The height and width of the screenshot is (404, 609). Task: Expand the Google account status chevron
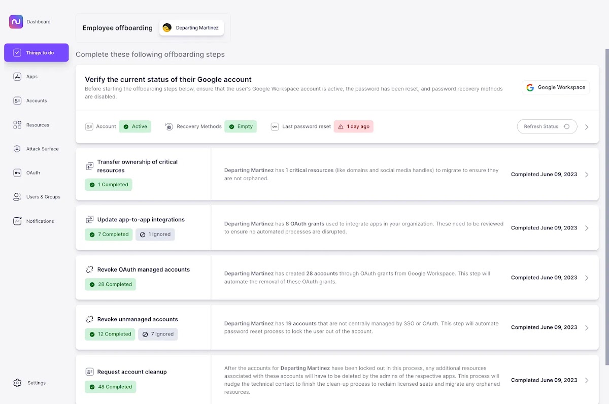point(587,127)
